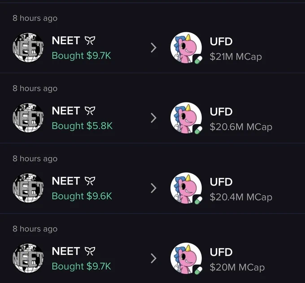This screenshot has width=305, height=283.
Task: Select the $20.6M MCap label
Action: coord(241,127)
